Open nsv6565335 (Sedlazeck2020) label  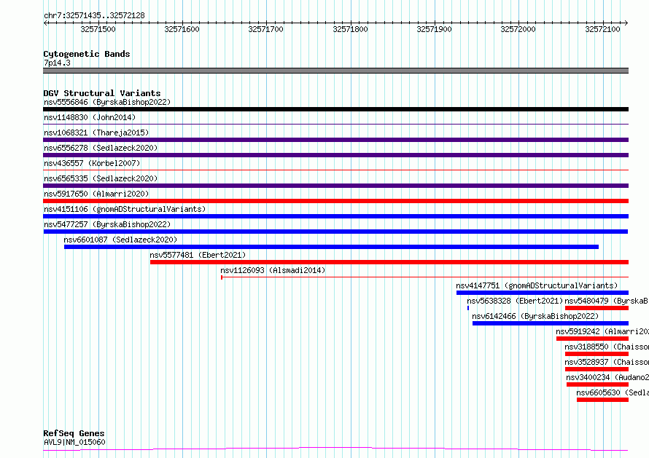coord(101,178)
